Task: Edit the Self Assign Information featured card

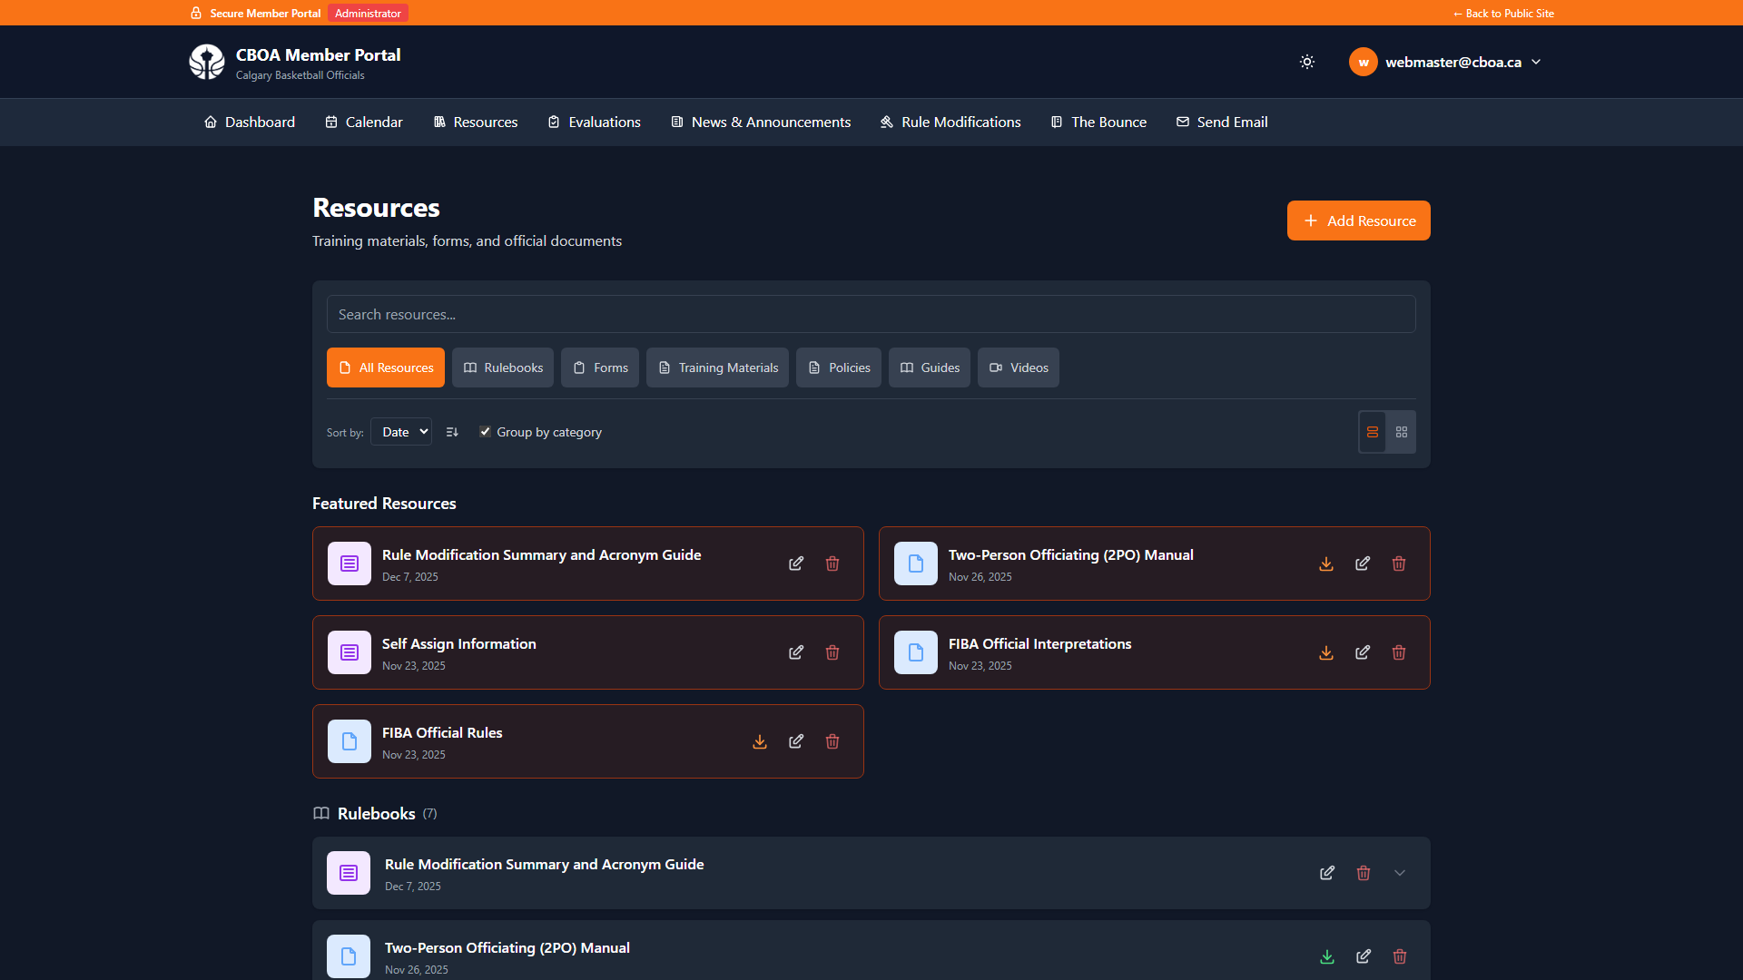Action: point(796,652)
